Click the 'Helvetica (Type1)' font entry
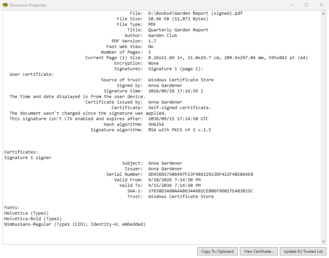 pos(27,213)
